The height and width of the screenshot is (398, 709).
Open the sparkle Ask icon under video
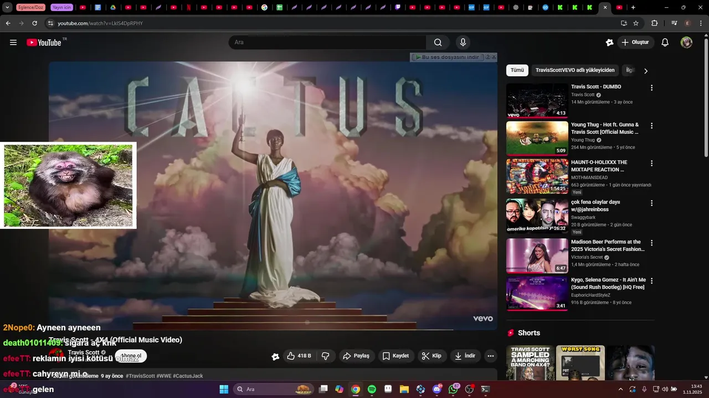[275, 357]
